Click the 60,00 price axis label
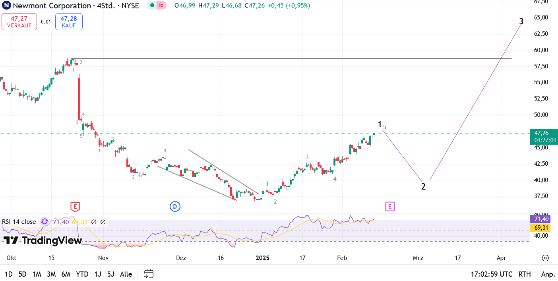 (542, 50)
